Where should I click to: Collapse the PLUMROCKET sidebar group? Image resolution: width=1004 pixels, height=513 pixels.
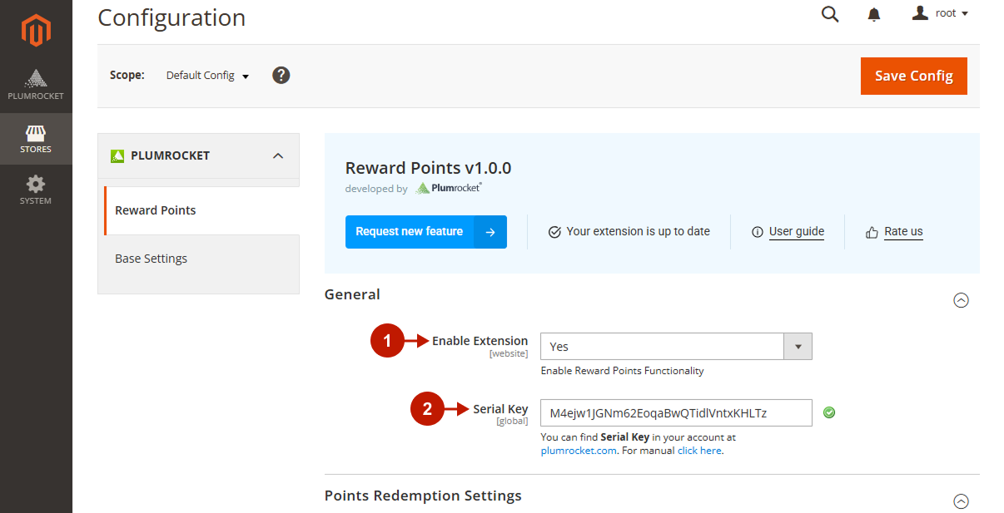click(x=278, y=155)
